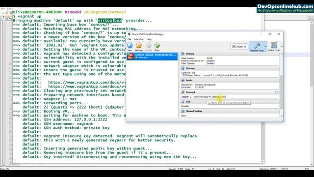Click the '/d/vagrant/centos7' path in prompt
314x177 pixels.
pos(105,12)
